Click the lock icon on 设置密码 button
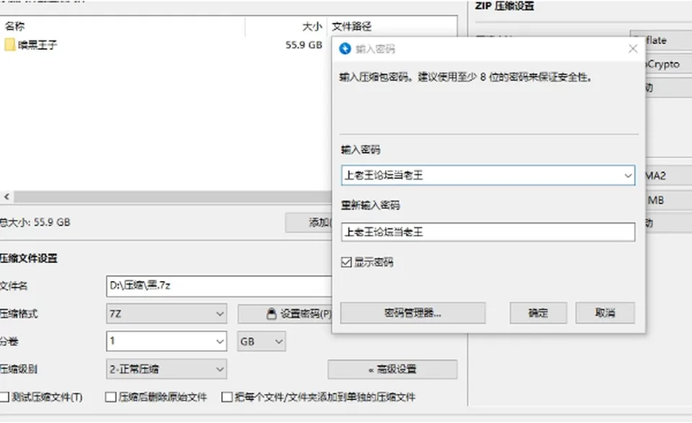The width and height of the screenshot is (692, 423). pyautogui.click(x=272, y=313)
